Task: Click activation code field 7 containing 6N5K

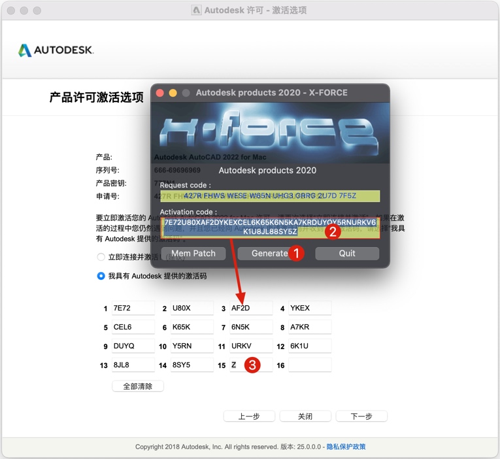Action: pos(251,327)
